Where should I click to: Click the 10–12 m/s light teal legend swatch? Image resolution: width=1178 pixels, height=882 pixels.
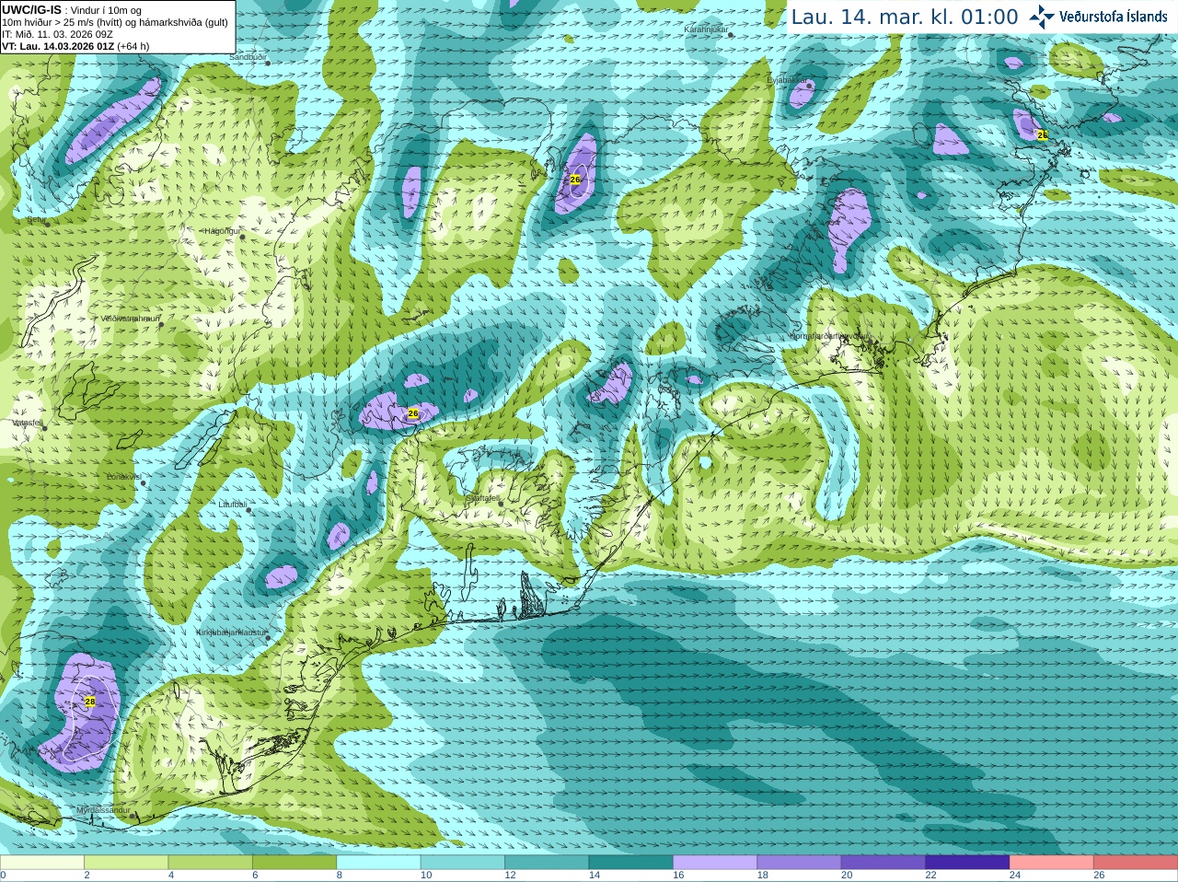coord(463,863)
